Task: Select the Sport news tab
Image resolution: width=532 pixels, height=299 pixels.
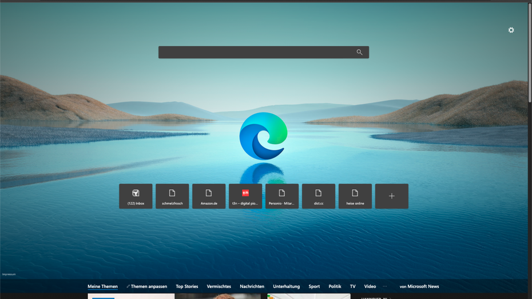Action: click(x=314, y=286)
